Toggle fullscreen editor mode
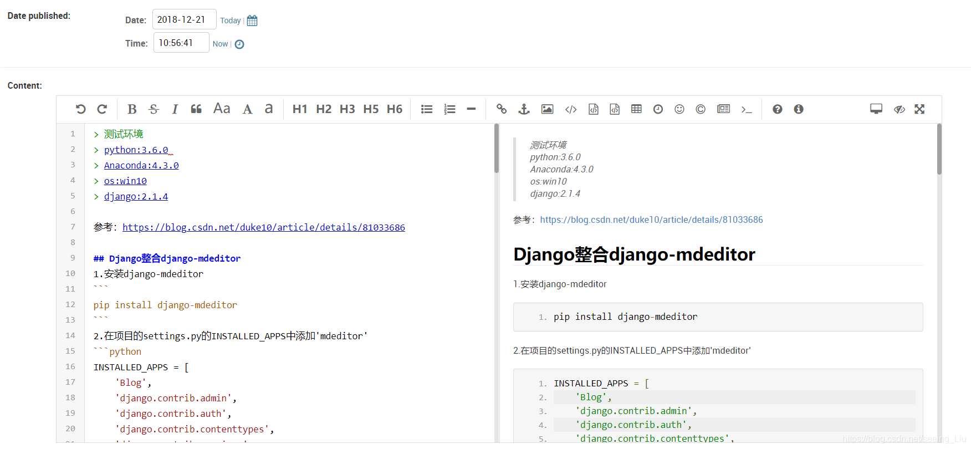 coord(919,109)
